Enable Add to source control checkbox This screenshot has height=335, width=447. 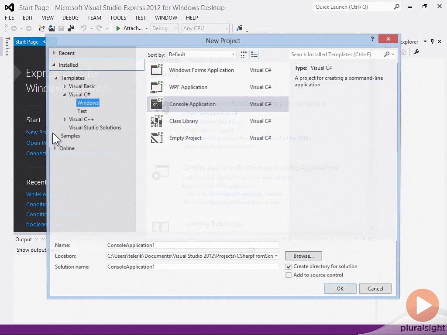click(289, 275)
